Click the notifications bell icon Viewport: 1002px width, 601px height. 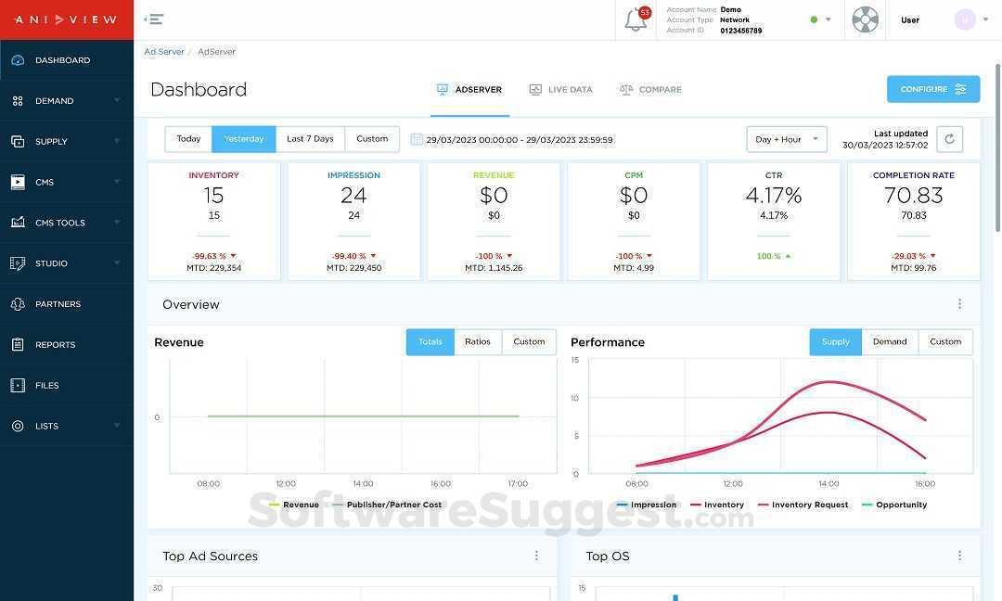(636, 19)
